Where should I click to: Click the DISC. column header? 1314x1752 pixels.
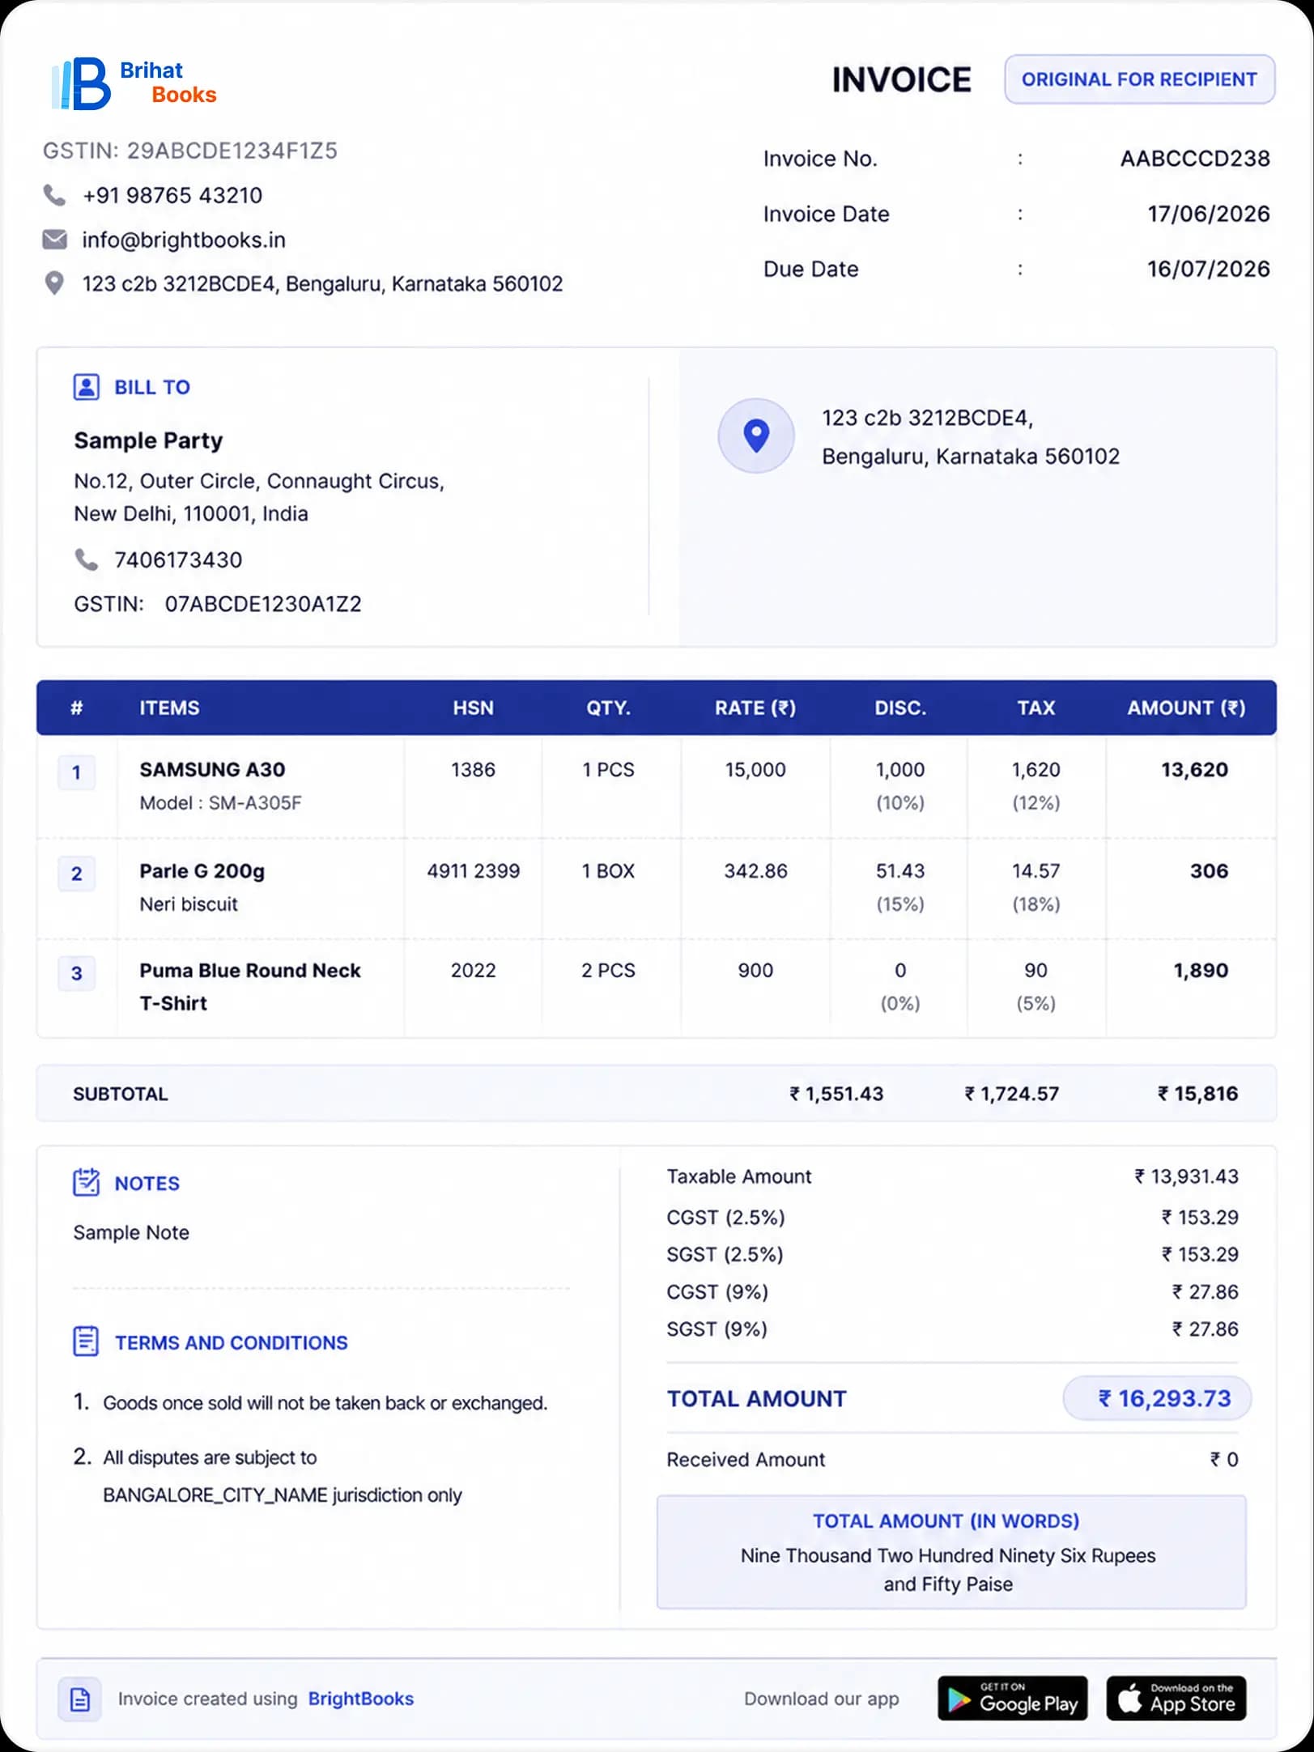click(900, 708)
